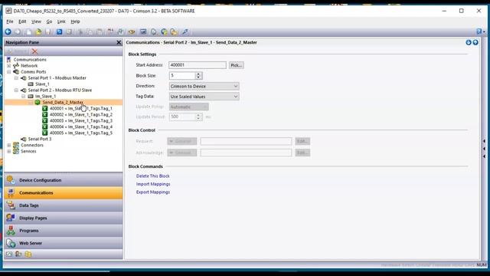Click the blue Back navigation arrow
Screen dimensions: 490x276
(8, 31)
